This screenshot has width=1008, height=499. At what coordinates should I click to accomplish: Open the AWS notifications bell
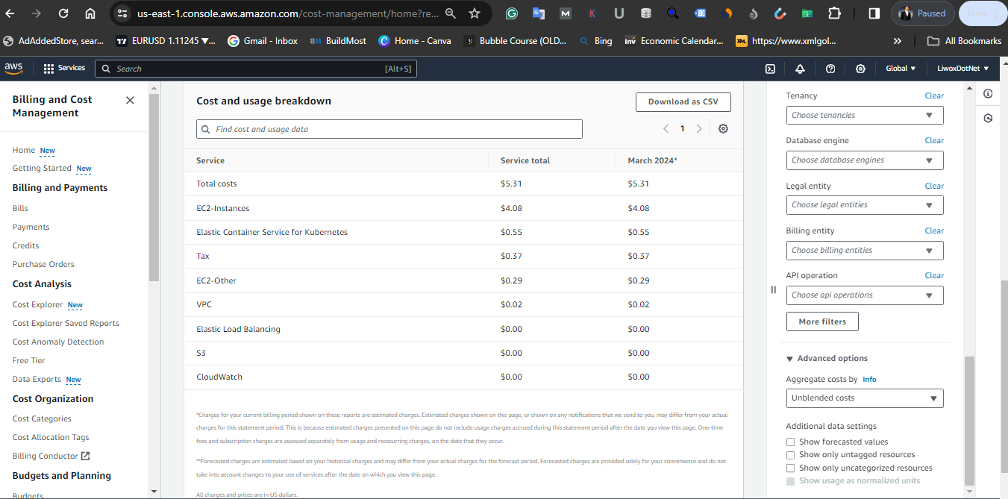pos(800,69)
